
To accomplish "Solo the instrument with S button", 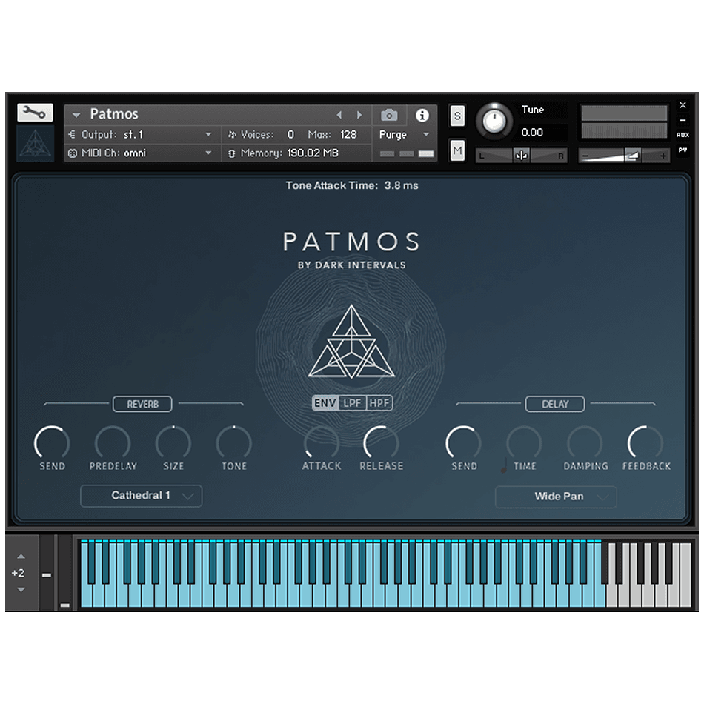I will [x=457, y=116].
